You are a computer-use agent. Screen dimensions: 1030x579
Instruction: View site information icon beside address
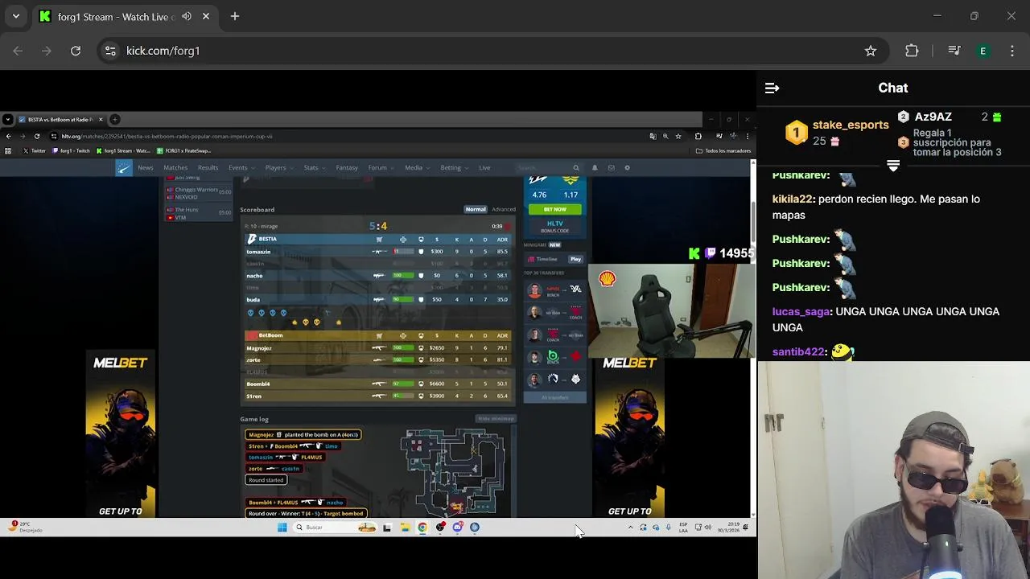[110, 51]
